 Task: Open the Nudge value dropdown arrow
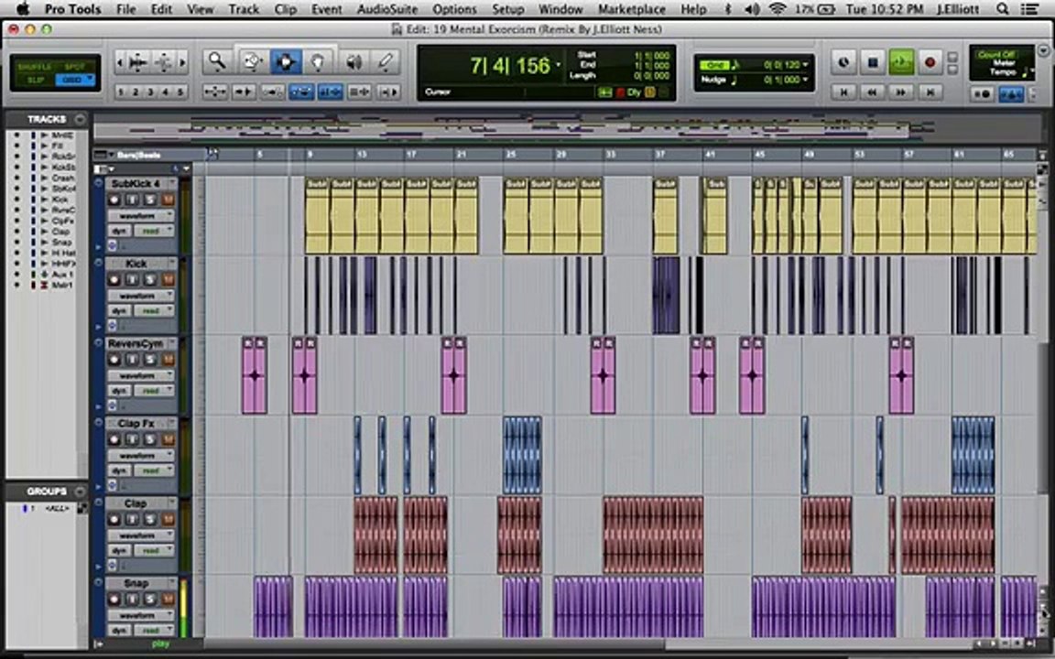805,80
